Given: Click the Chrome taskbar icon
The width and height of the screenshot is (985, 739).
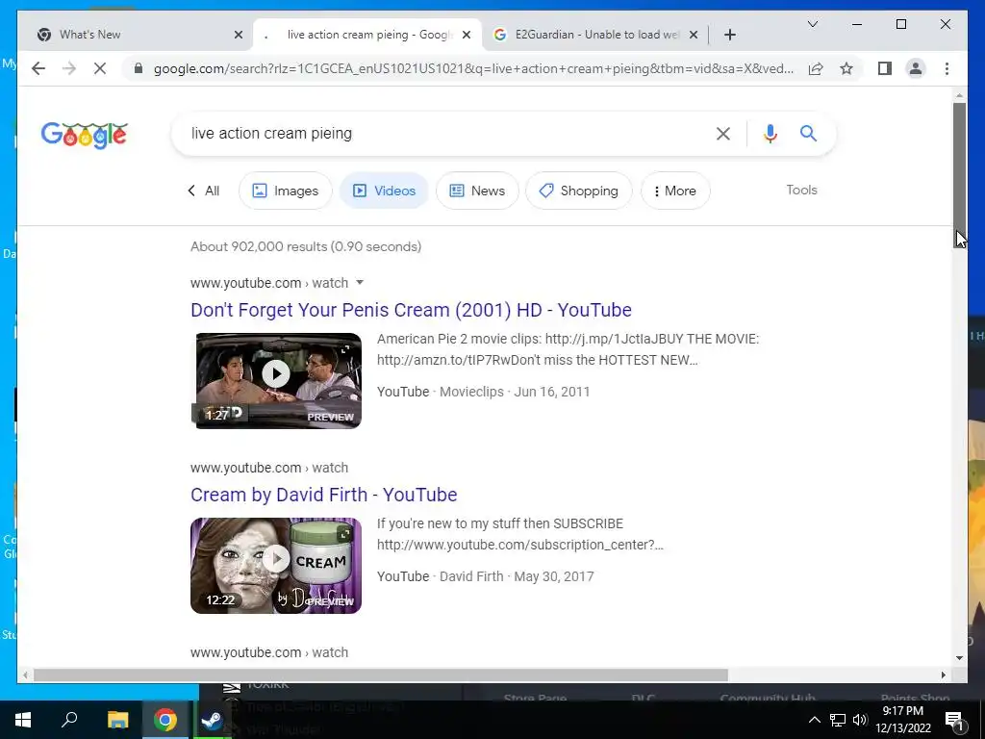Looking at the screenshot, I should click(x=164, y=720).
